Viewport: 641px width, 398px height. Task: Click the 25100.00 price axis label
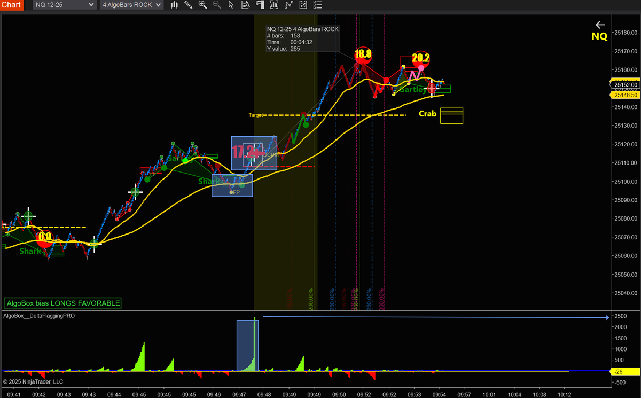(x=626, y=182)
